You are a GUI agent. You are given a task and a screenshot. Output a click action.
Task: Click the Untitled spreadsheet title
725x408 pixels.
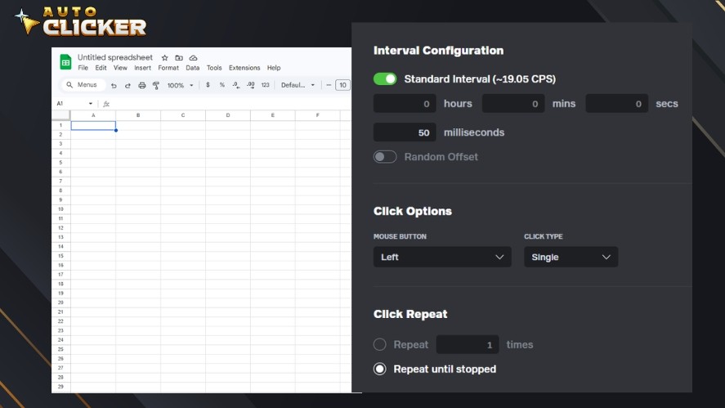click(x=115, y=57)
